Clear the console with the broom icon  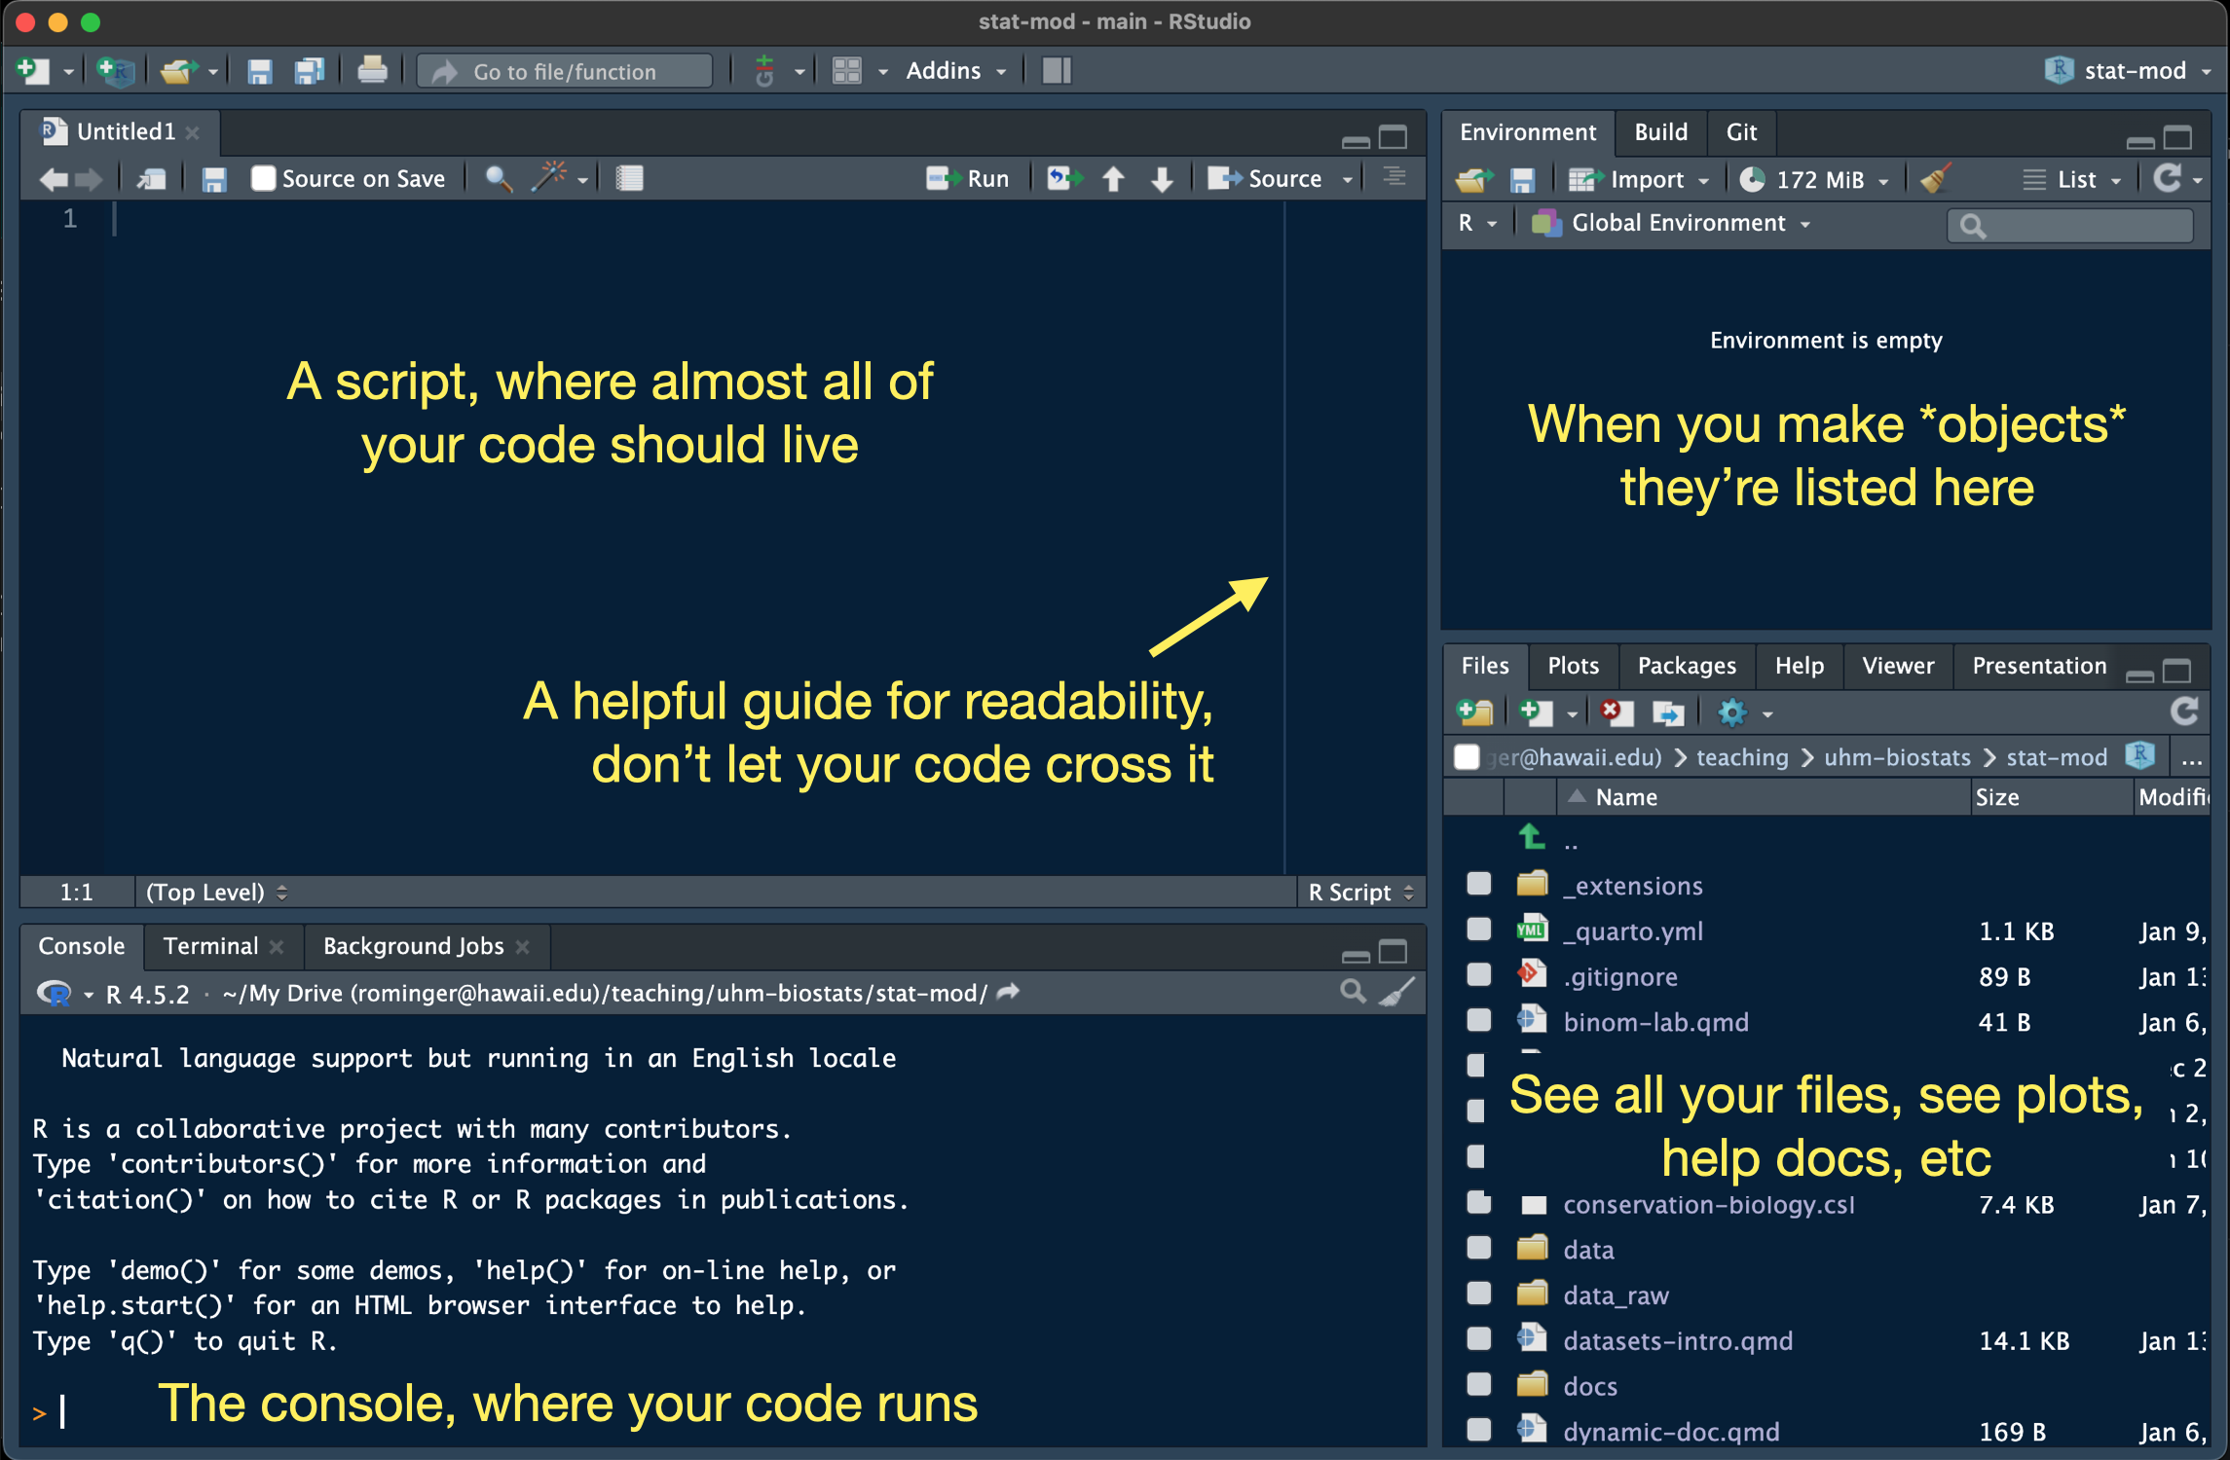(x=1397, y=993)
